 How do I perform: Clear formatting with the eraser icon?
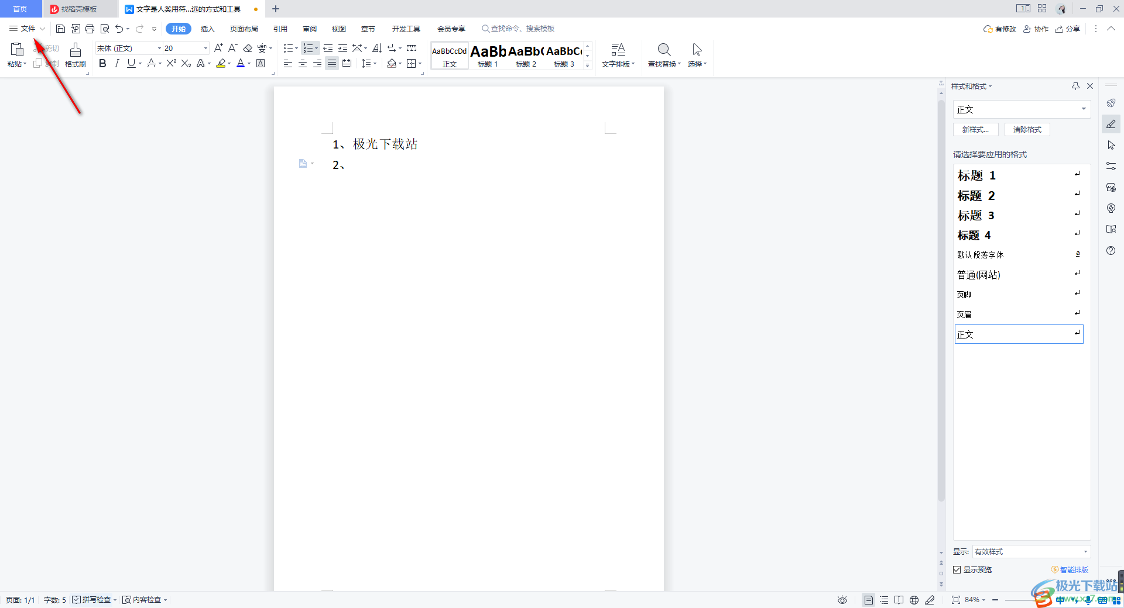click(248, 48)
